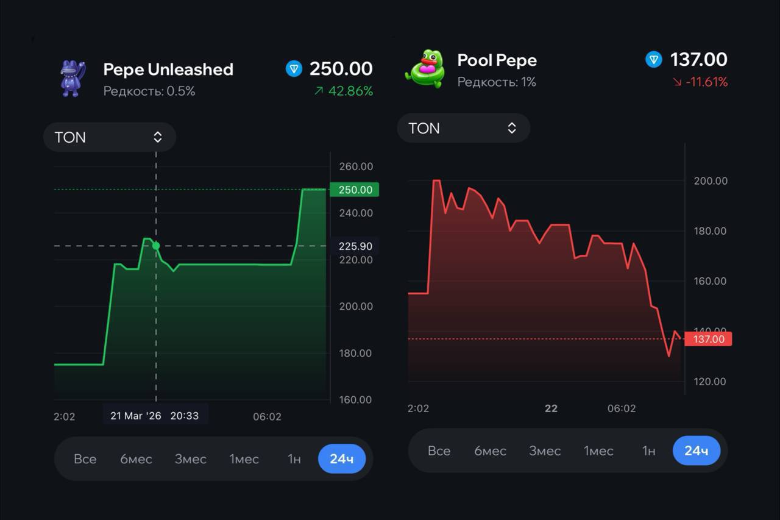Switch Pepe Unleashed chart to 1н range
Screen dimensions: 780x520
[x=294, y=459]
